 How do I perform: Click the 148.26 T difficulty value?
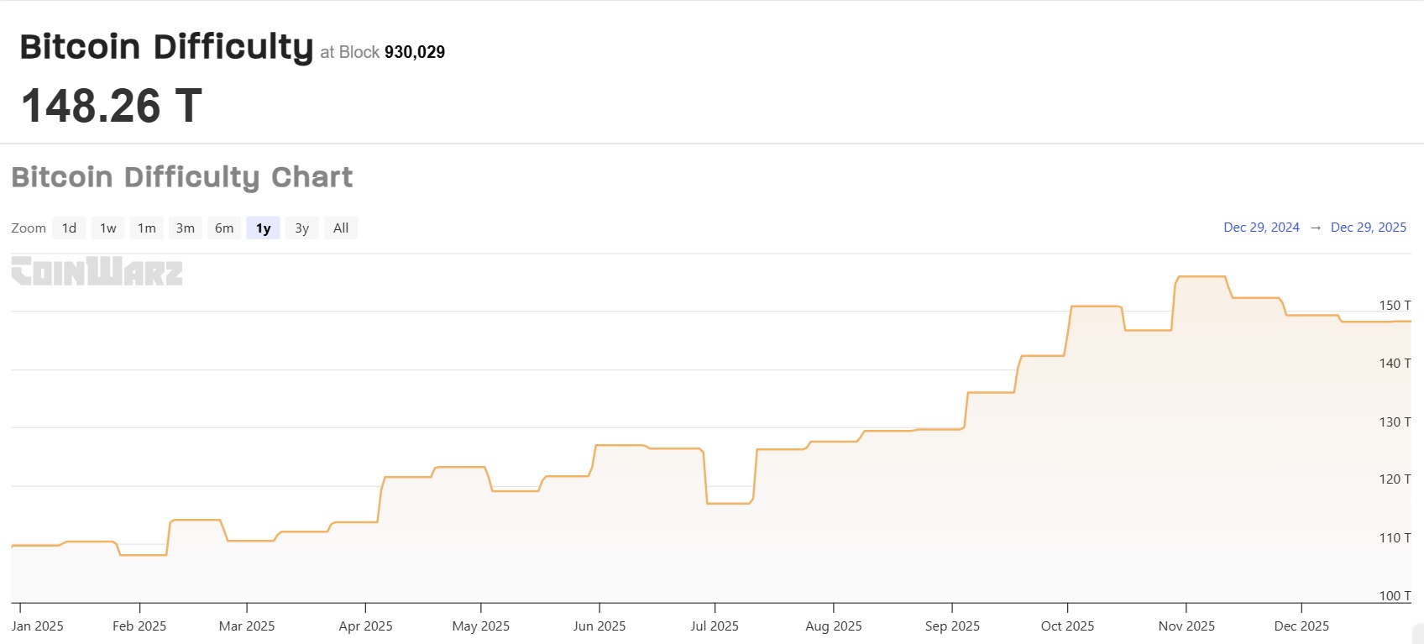click(111, 106)
